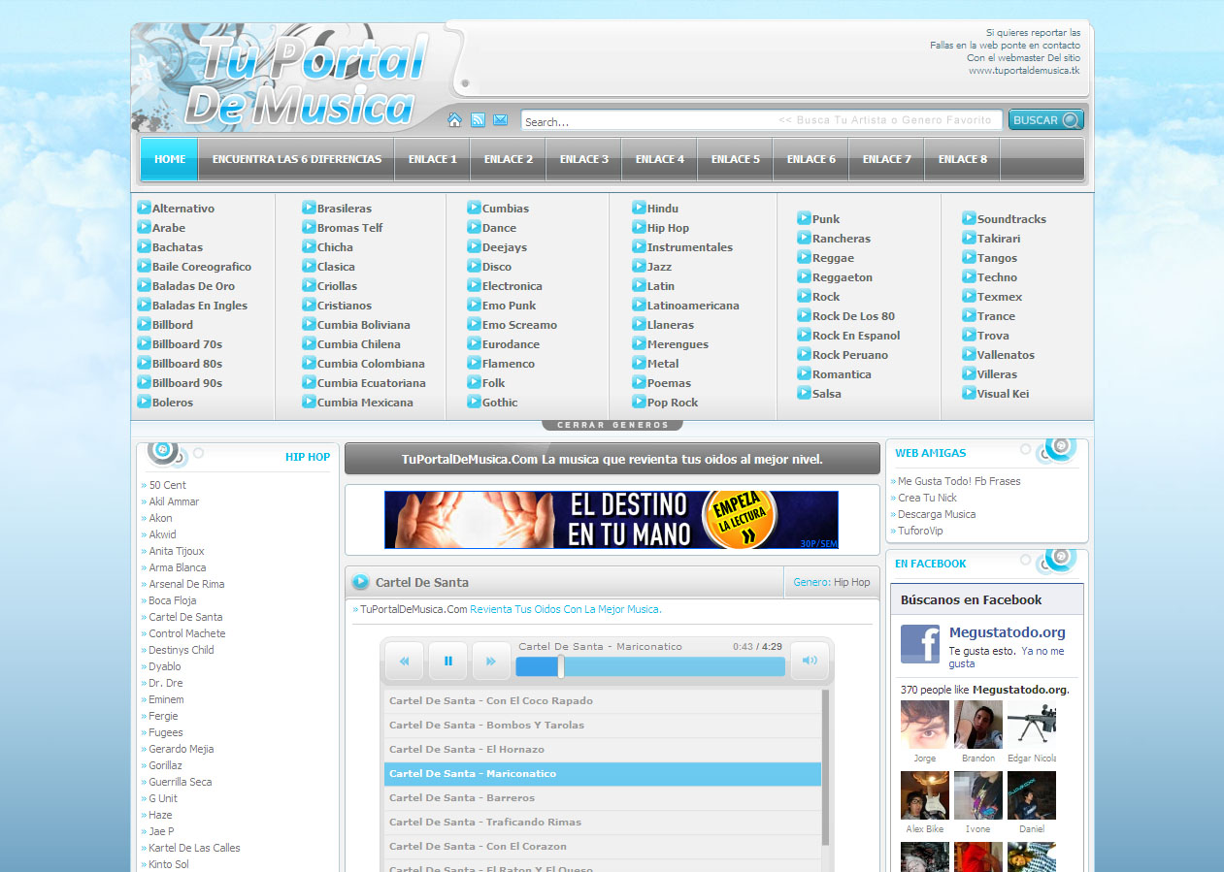Click Jorge's Facebook profile picture
1224x872 pixels.
(x=925, y=725)
